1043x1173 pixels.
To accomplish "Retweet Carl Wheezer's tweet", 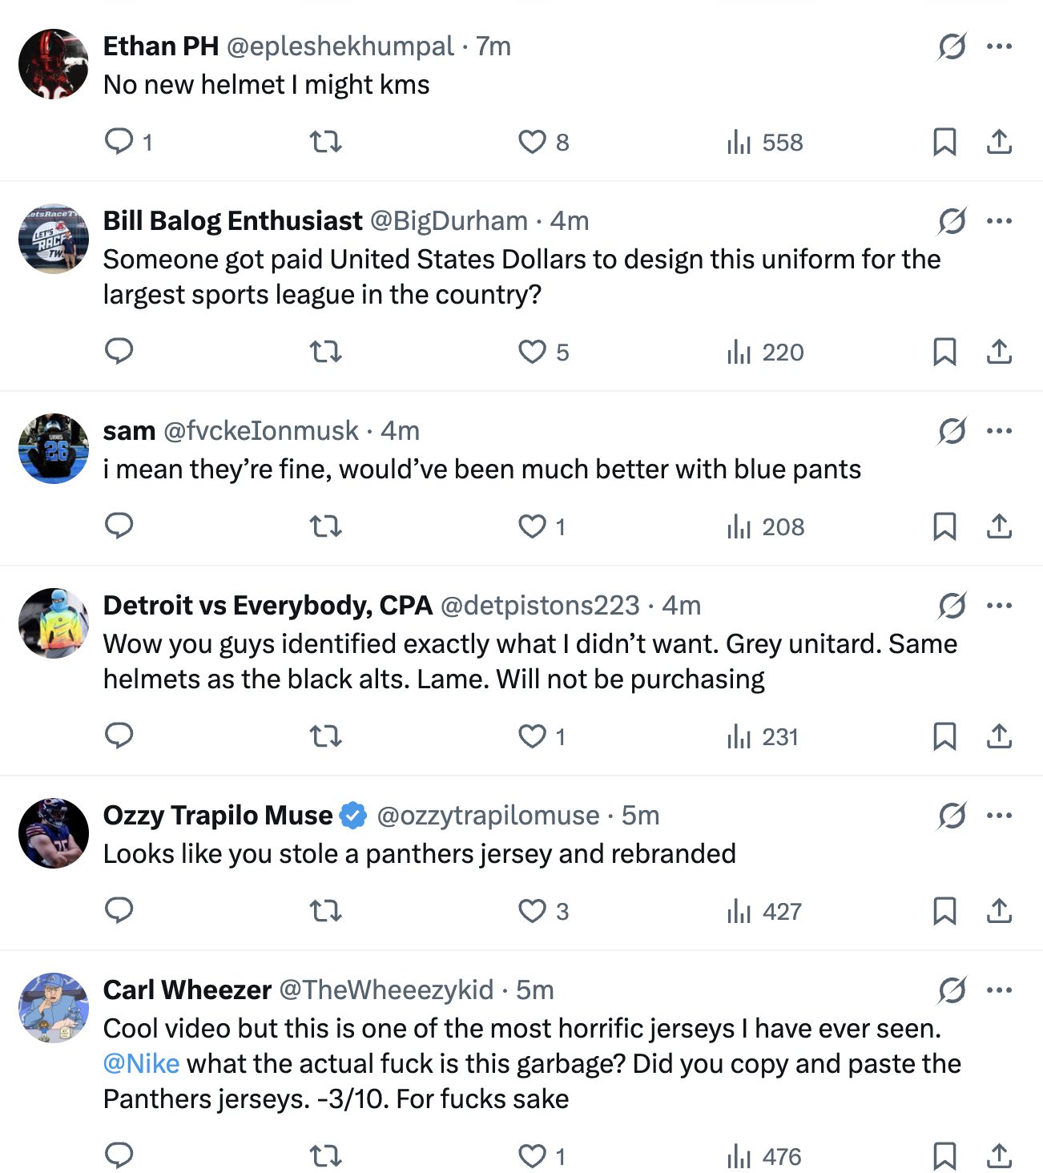I will (x=326, y=1156).
